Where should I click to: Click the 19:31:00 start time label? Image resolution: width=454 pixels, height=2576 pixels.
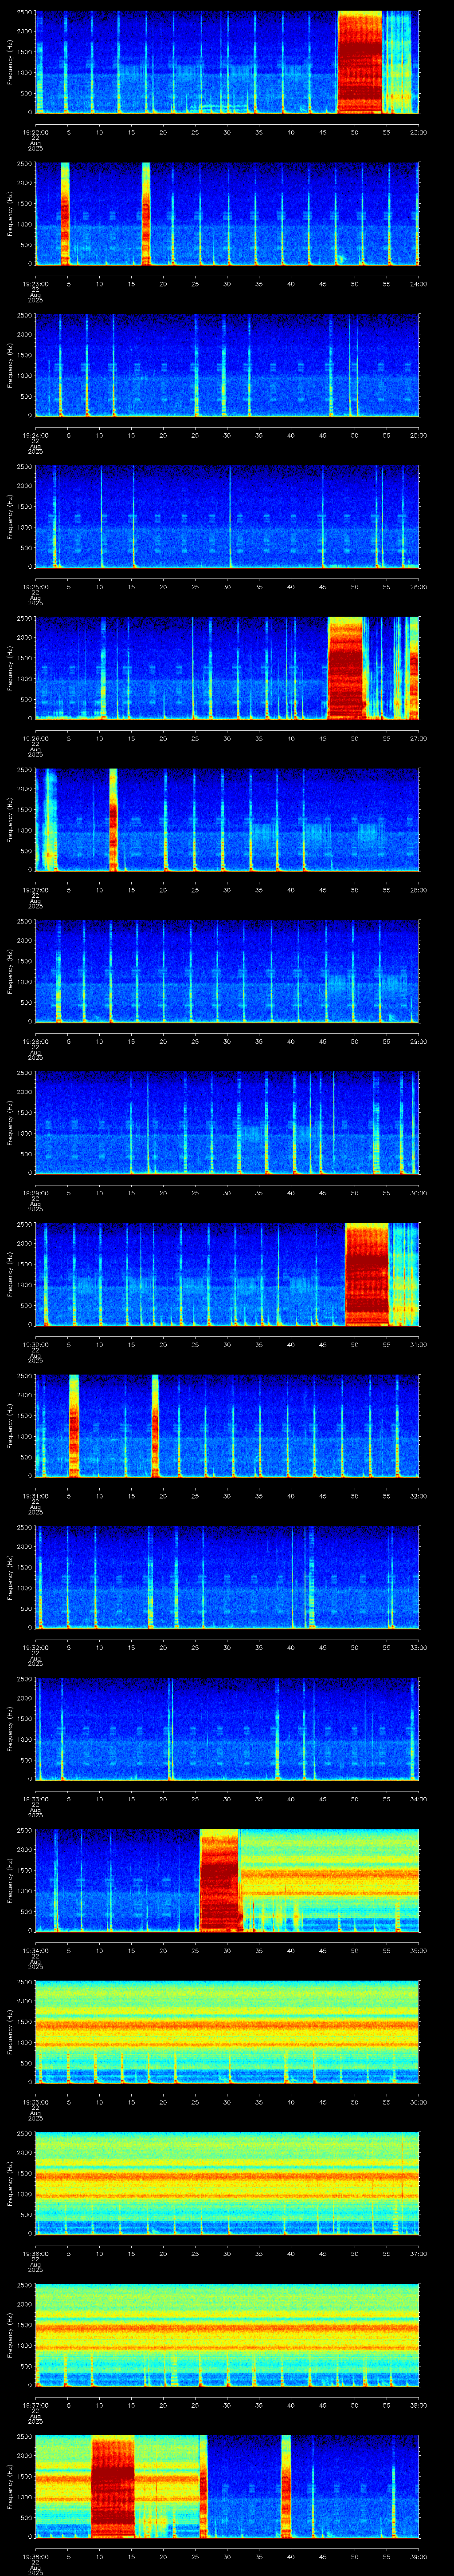[x=35, y=1495]
